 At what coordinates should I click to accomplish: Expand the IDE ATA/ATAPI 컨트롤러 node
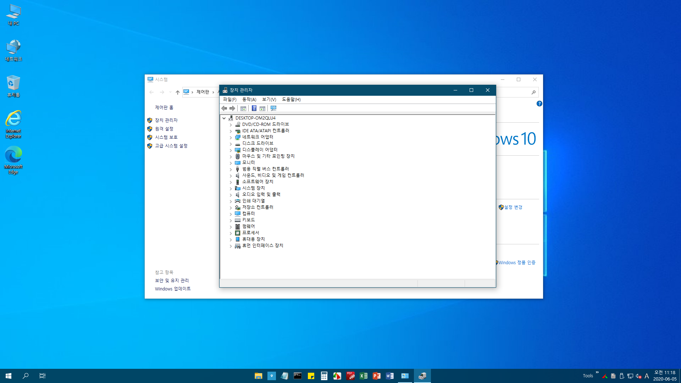click(x=231, y=131)
